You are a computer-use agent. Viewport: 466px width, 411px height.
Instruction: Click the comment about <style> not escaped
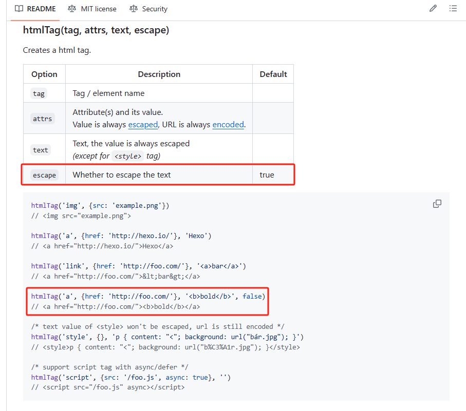pos(158,326)
